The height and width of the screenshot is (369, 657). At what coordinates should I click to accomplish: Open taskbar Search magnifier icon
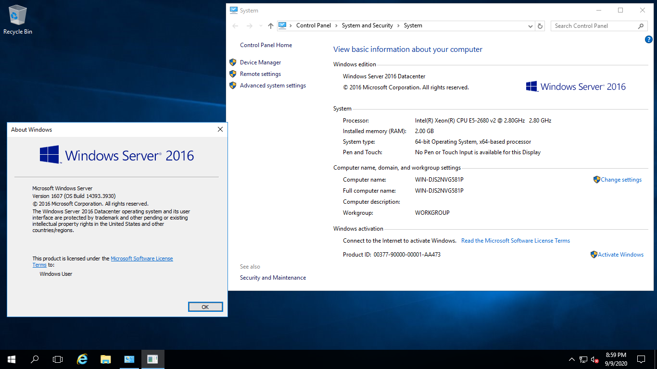[x=35, y=359]
